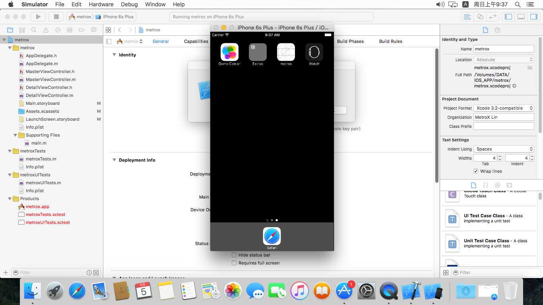Open Finder from the macOS Dock
The height and width of the screenshot is (305, 543).
[x=32, y=291]
